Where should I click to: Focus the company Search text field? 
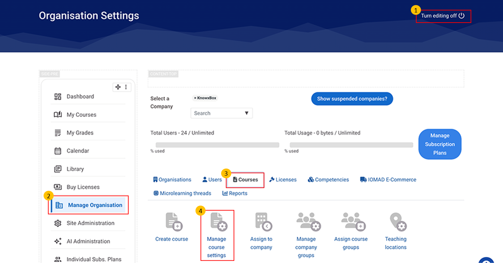(x=221, y=113)
